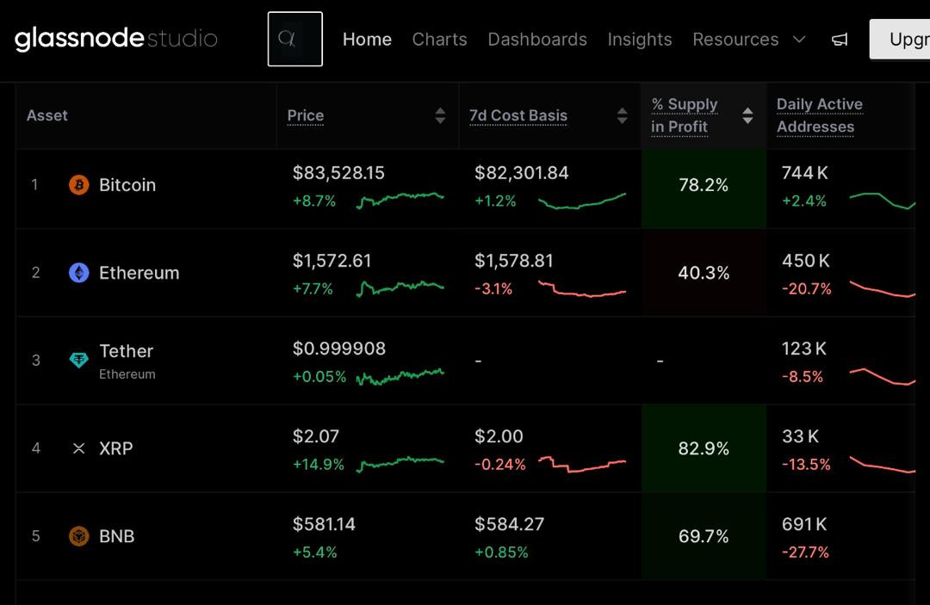Sort by 7d Cost Basis arrows
This screenshot has width=930, height=605.
pos(622,115)
